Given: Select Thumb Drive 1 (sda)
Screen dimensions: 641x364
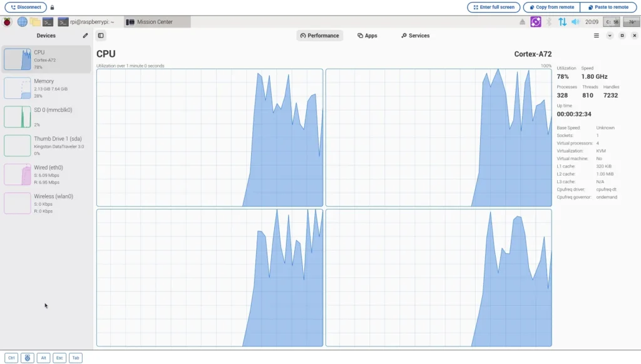Looking at the screenshot, I should tap(46, 146).
